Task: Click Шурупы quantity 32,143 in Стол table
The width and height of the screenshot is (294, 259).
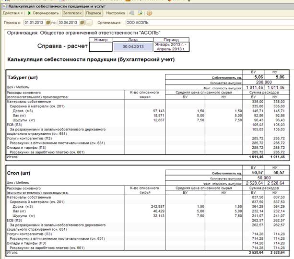Action: tap(159, 216)
